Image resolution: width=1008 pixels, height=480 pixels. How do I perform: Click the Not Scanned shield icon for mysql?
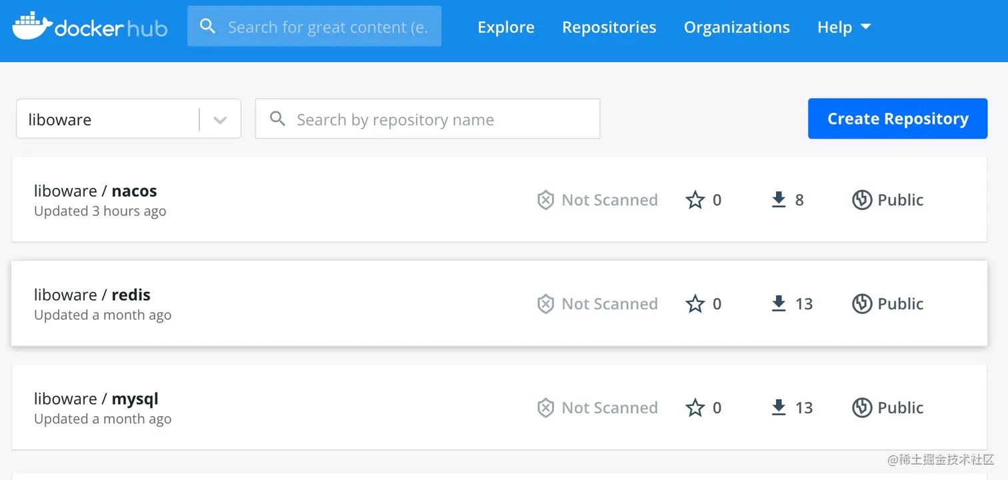545,408
